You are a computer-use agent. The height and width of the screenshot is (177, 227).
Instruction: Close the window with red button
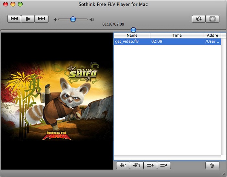tap(6, 4)
